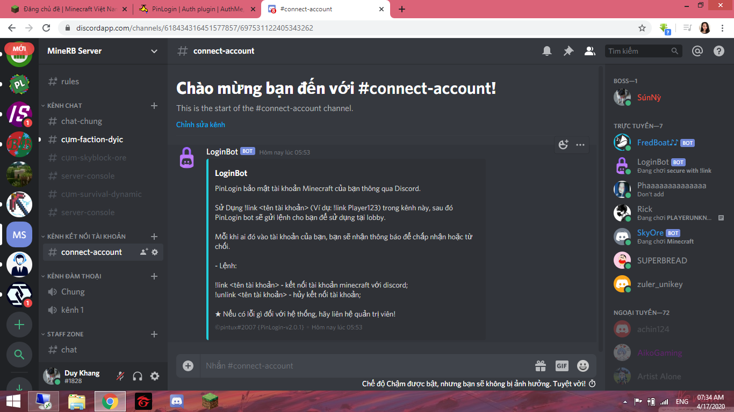
Task: Show pinned messages with pin icon
Action: click(569, 51)
